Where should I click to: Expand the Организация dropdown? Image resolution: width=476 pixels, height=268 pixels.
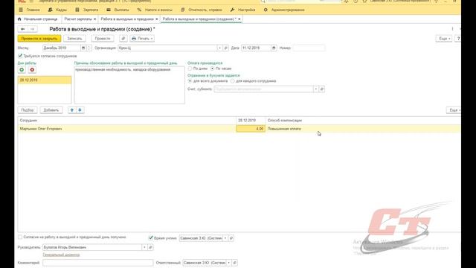coord(219,48)
